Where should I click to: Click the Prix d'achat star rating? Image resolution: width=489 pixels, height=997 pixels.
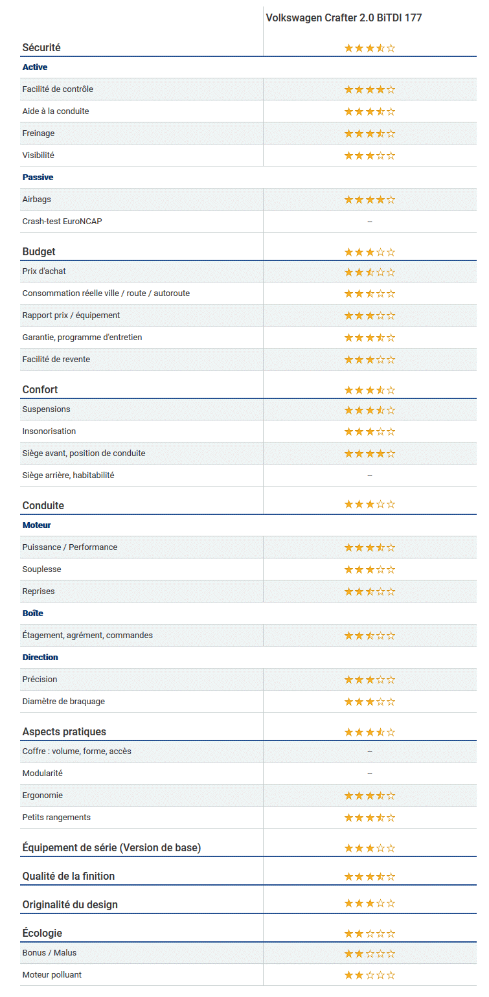(x=369, y=272)
